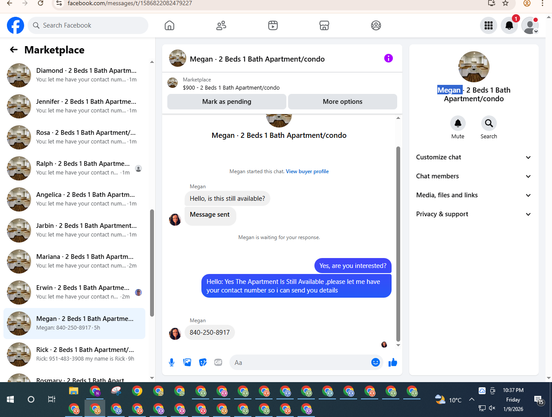The height and width of the screenshot is (417, 552).
Task: Click the apartment thumbnail in right panel
Action: (x=474, y=67)
